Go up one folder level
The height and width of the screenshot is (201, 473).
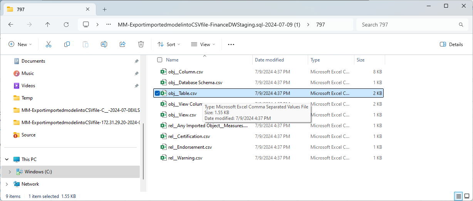point(48,25)
